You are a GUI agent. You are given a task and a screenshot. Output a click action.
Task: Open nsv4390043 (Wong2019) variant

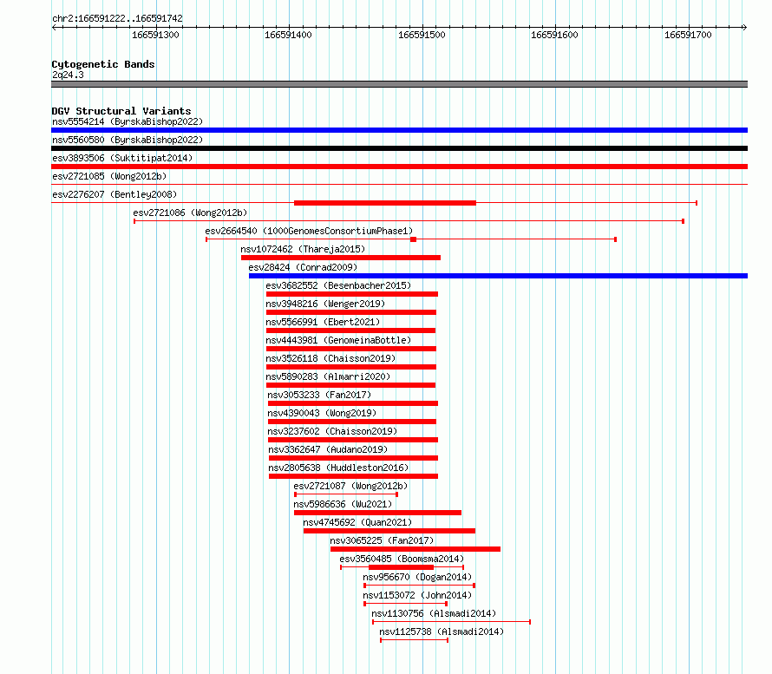[x=322, y=413]
